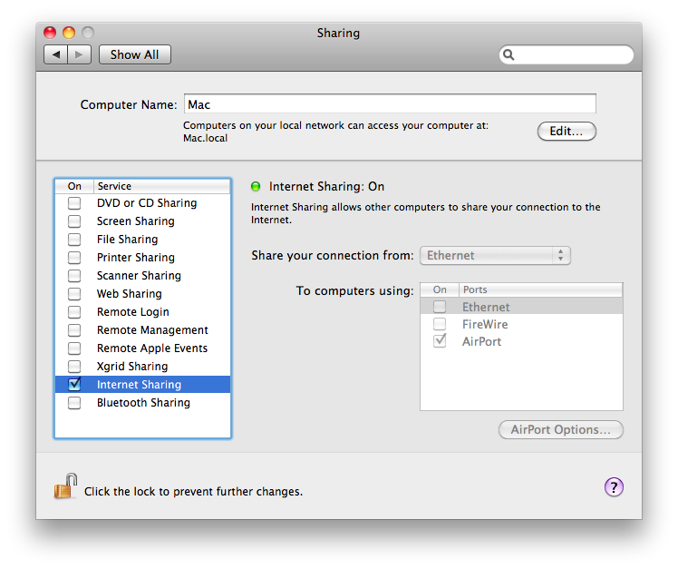Click the Ports column header
Viewport: 678px width, 569px height.
540,289
